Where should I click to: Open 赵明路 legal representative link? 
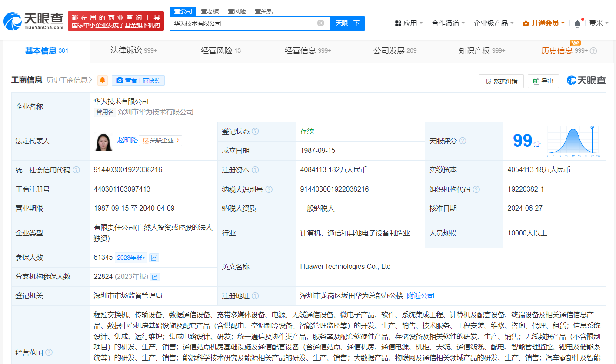[x=127, y=140]
